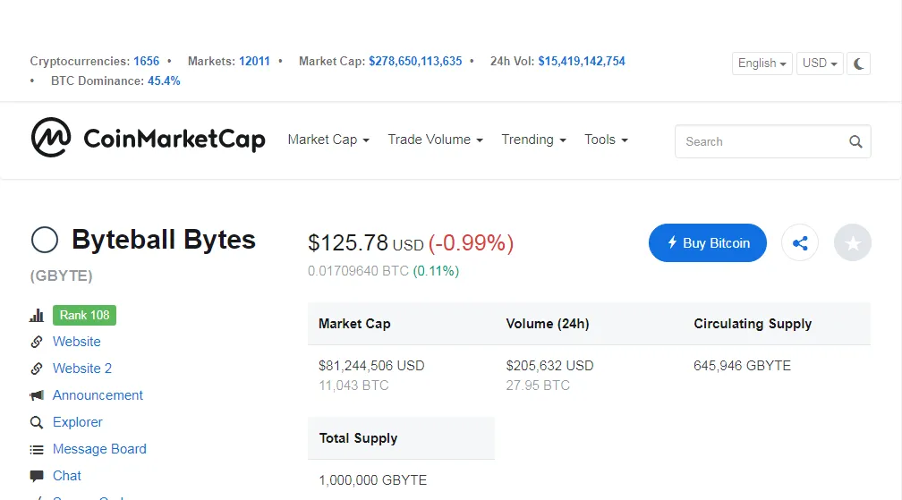Expand the Tools menu

coord(607,140)
